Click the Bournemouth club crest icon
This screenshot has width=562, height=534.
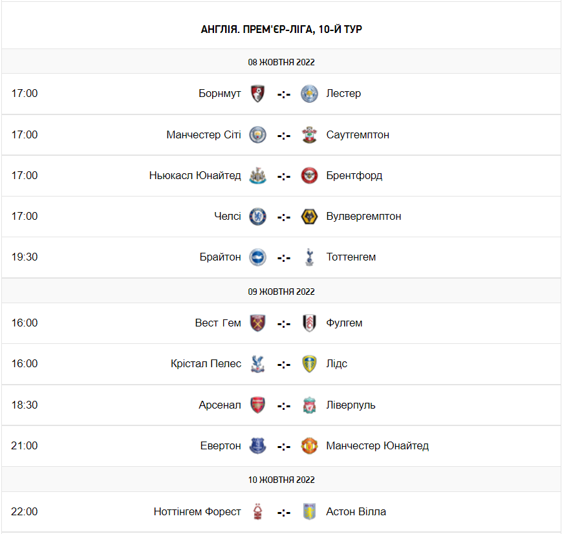tap(258, 94)
